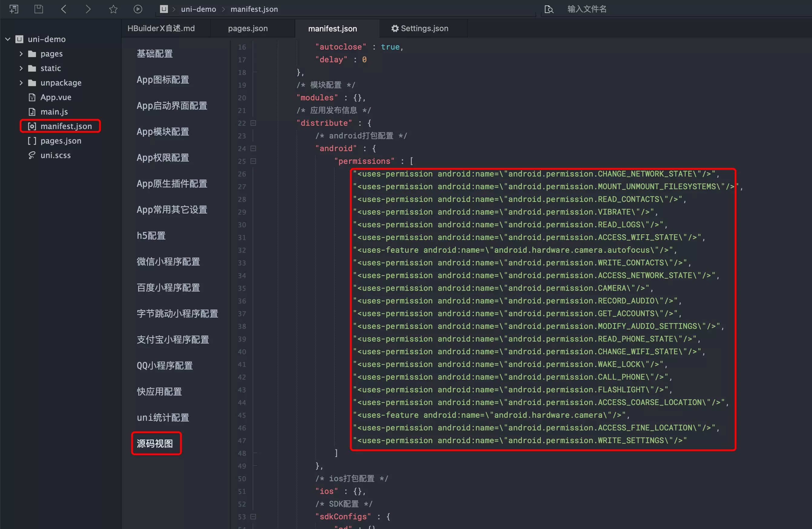Fold the permissions array at line 25
812x529 pixels.
(253, 161)
